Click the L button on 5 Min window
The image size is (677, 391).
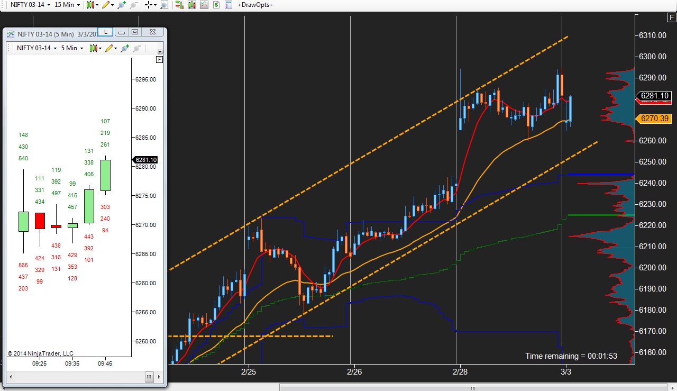tap(106, 32)
